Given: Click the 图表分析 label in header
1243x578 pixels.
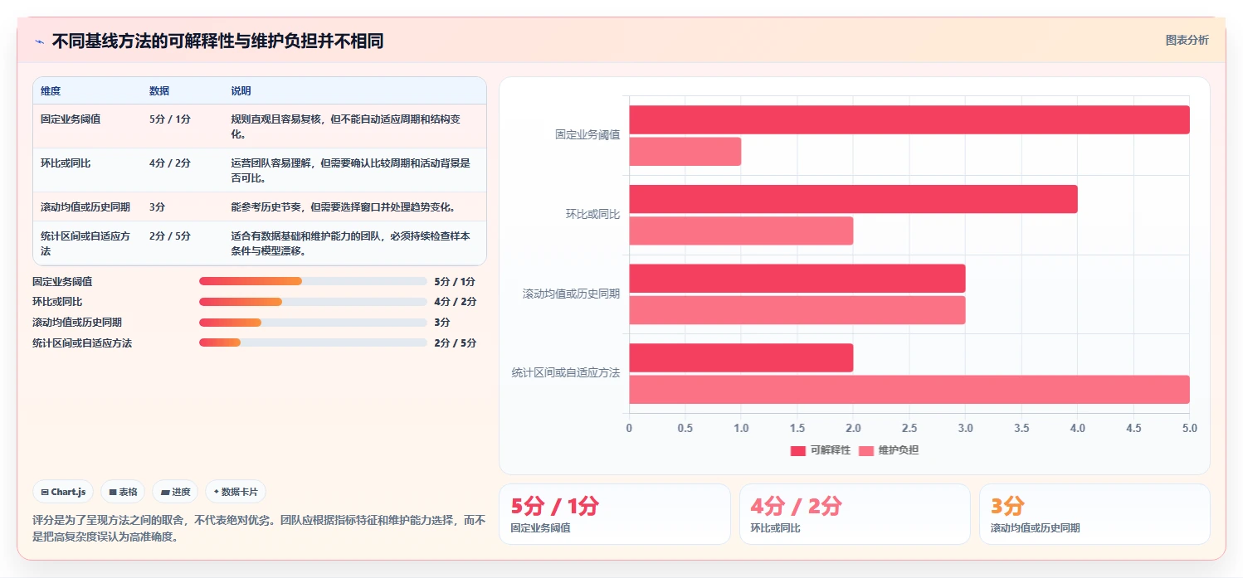Looking at the screenshot, I should [1187, 40].
